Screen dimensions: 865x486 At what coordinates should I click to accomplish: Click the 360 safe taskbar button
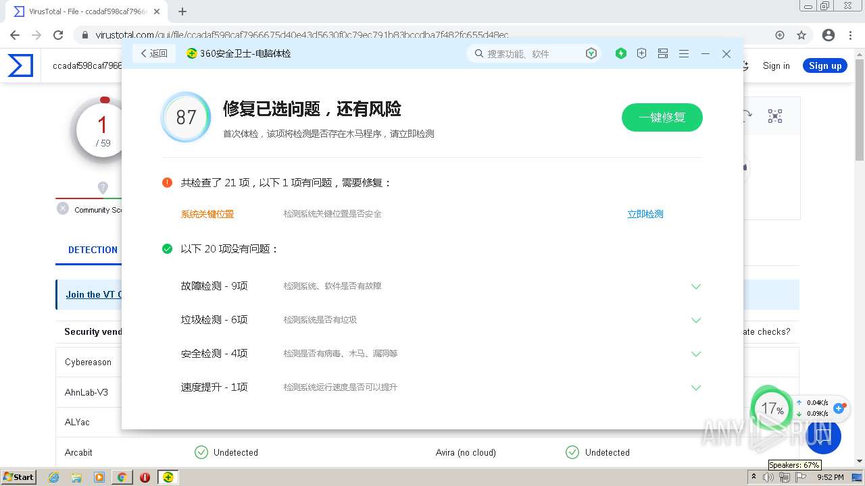168,477
